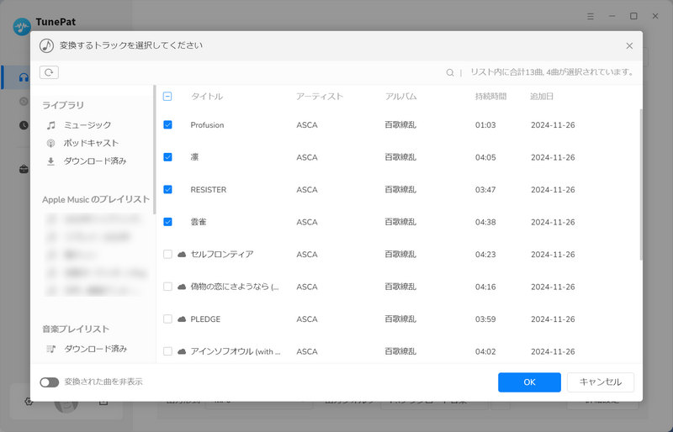Open ダウンロード済み under 音楽プレイリスト
This screenshot has width=673, height=432.
(x=95, y=349)
